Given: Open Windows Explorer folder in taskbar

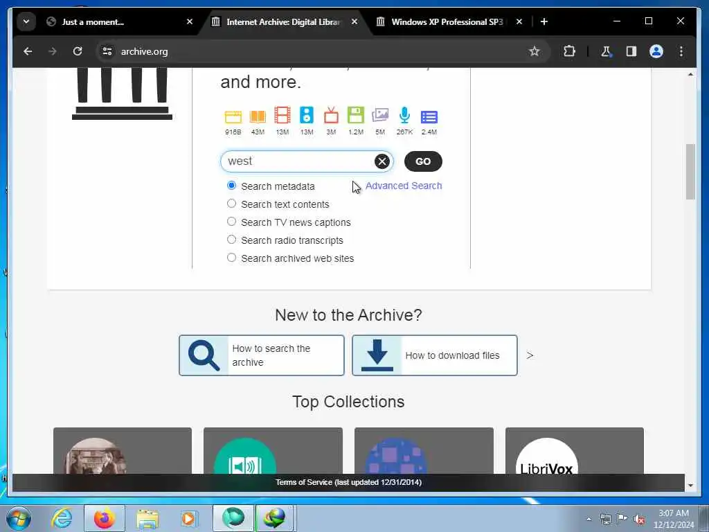Looking at the screenshot, I should click(147, 518).
